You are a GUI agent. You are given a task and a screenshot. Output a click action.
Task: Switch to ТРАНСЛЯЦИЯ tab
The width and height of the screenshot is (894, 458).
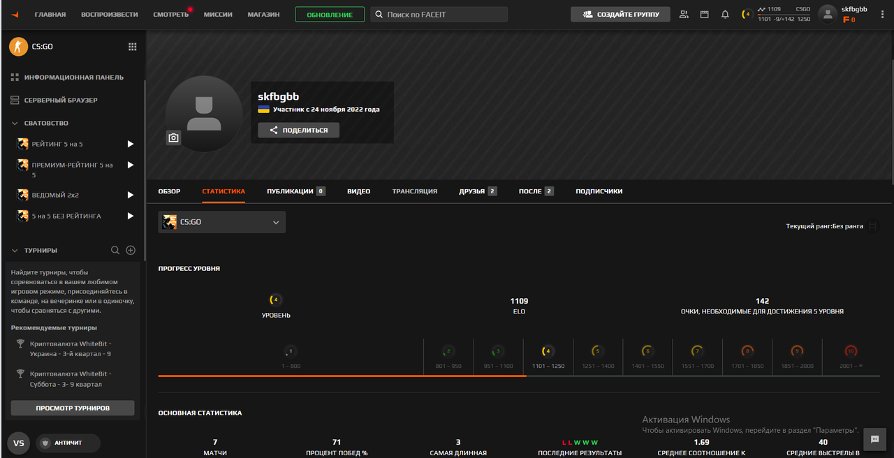[x=415, y=191]
